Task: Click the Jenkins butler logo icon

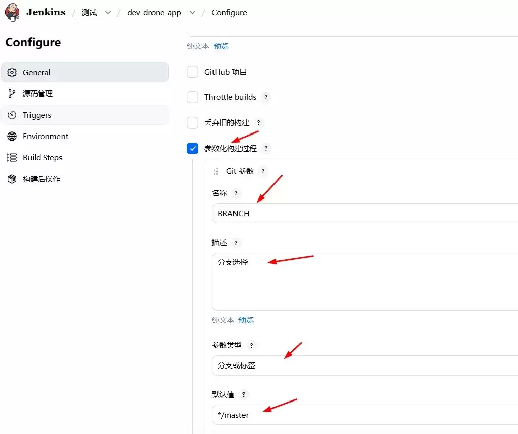Action: (x=12, y=13)
